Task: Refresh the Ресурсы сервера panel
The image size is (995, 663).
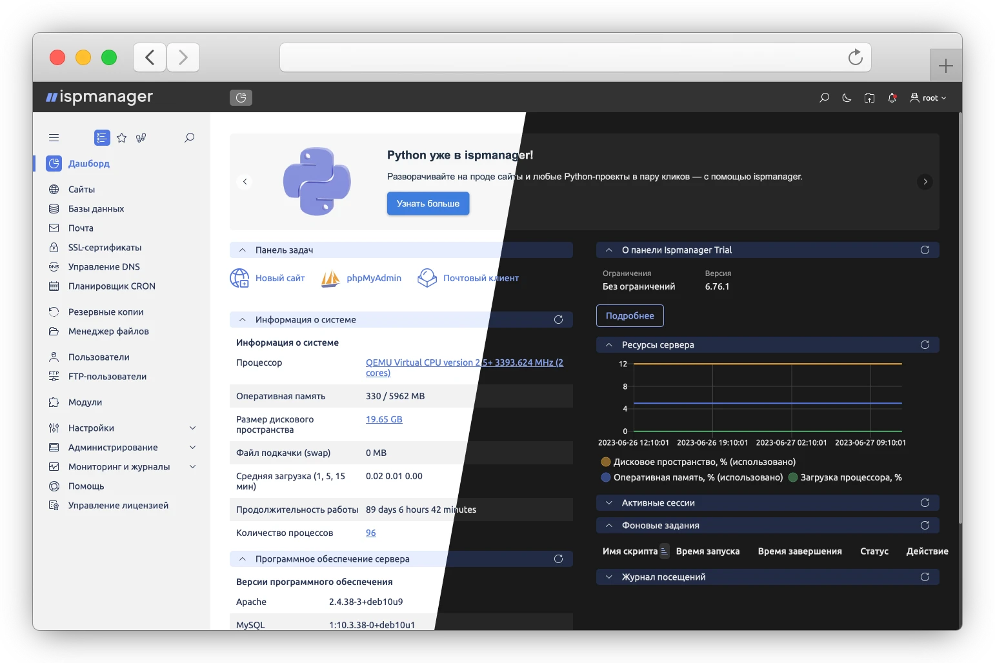Action: (x=925, y=344)
